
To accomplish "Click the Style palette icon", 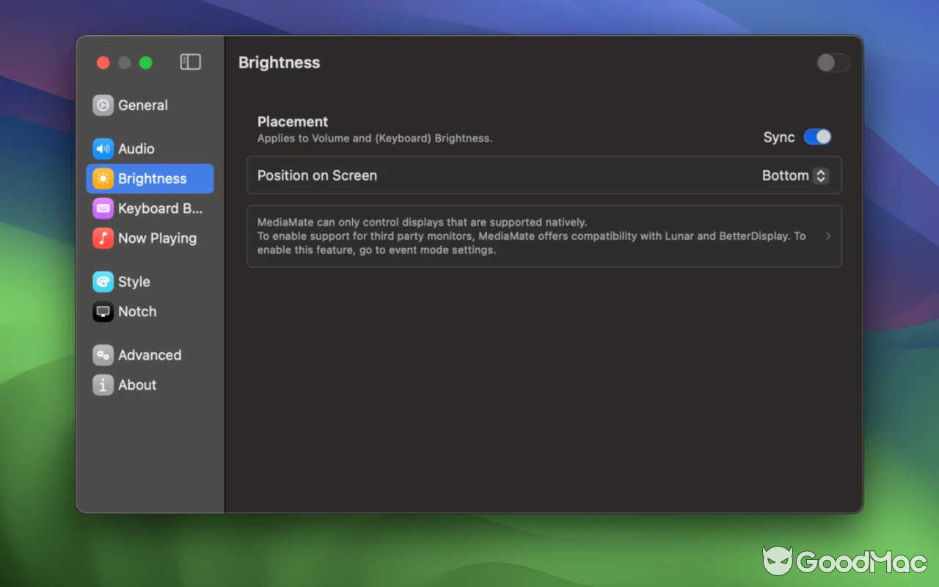I will click(x=102, y=282).
